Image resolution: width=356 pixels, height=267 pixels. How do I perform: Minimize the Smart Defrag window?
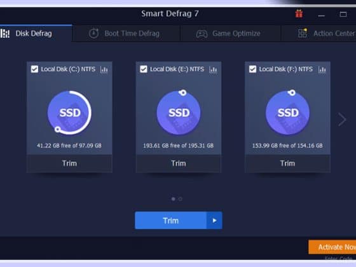(321, 15)
